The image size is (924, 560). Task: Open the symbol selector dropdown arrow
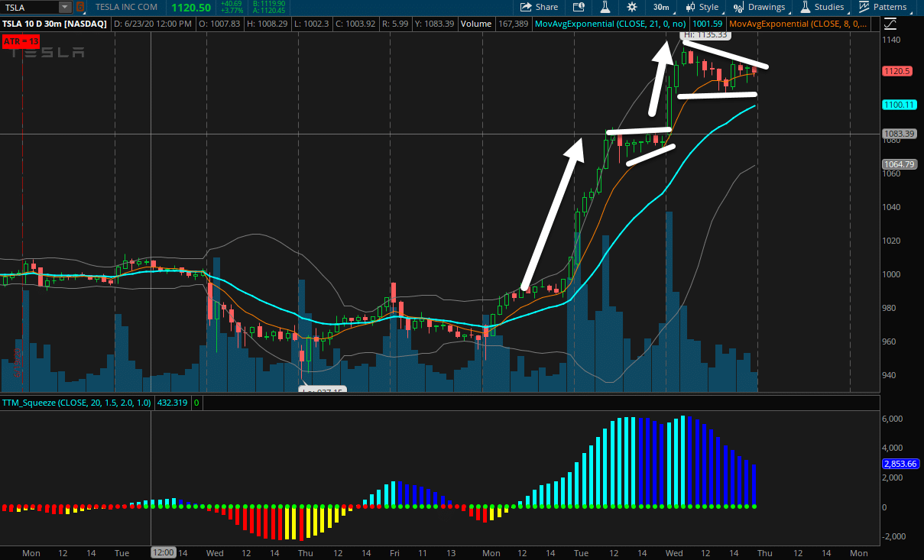point(65,7)
